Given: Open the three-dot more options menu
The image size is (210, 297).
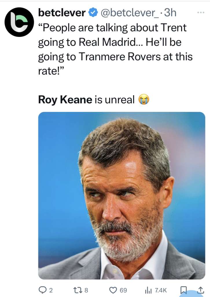Looking at the screenshot, I should tap(200, 12).
